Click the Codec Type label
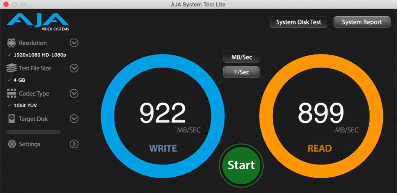The height and width of the screenshot is (193, 397). [x=34, y=94]
